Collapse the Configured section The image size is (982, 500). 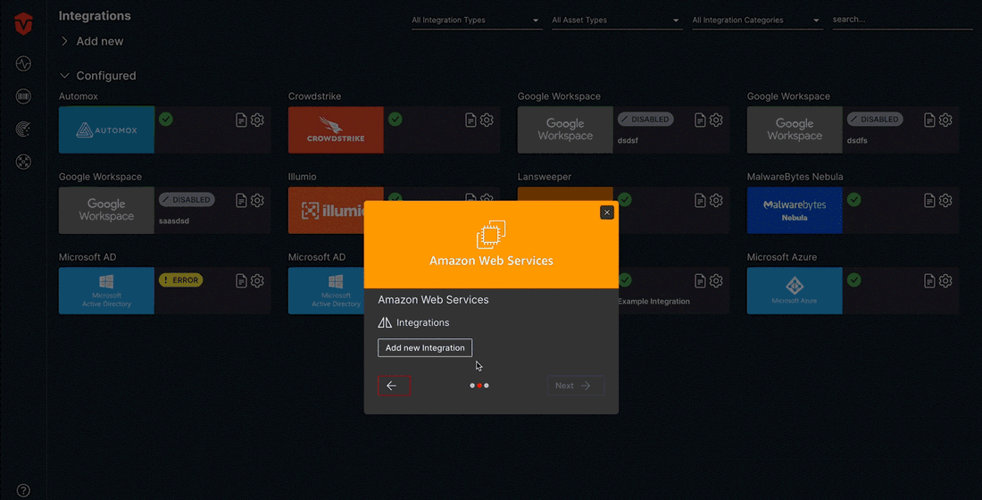click(x=97, y=76)
